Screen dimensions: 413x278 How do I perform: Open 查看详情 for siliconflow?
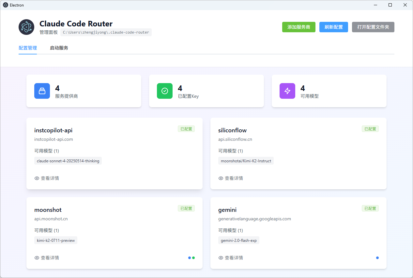(231, 178)
